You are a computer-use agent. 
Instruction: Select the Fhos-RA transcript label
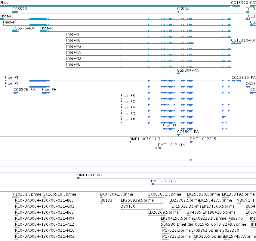click(x=73, y=52)
